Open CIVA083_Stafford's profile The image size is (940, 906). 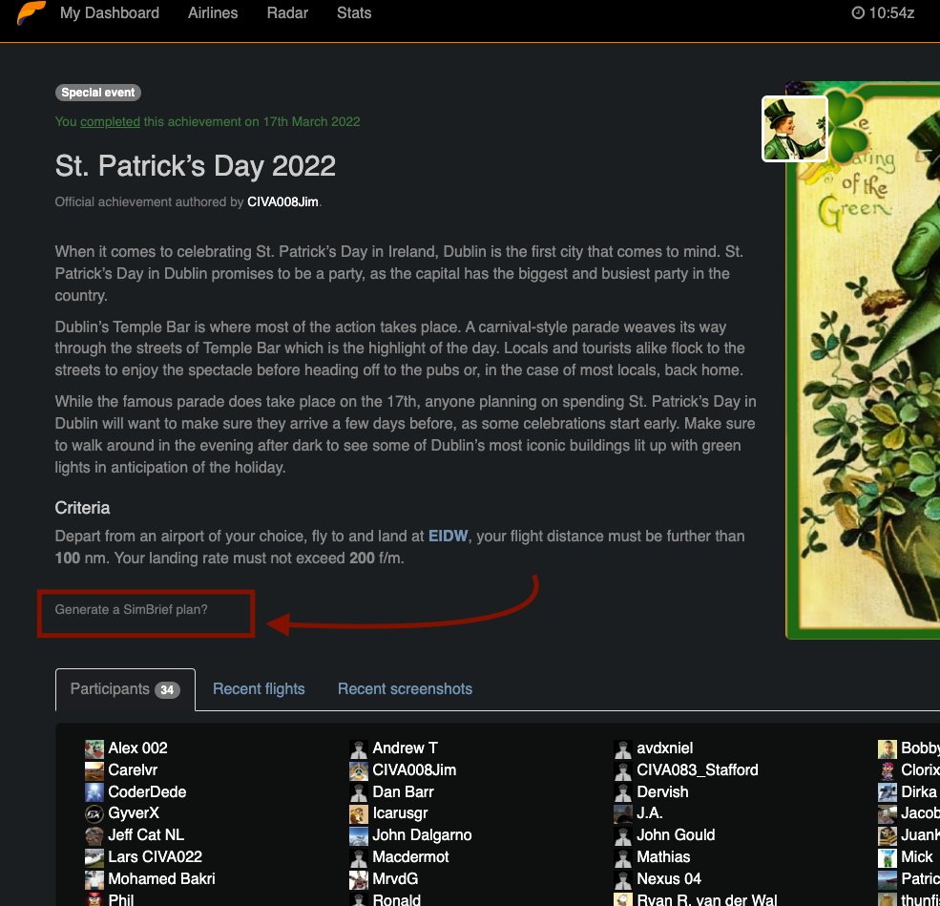point(698,769)
